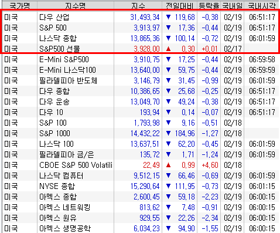The width and height of the screenshot is (280, 233).
Task: Select the 다우 산업 index row
Action: 141,17
